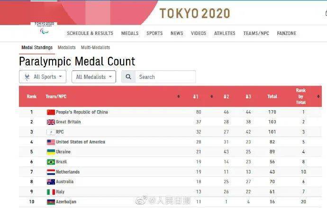Click the Ukraine flag icon
327x208 pixels.
[51, 152]
